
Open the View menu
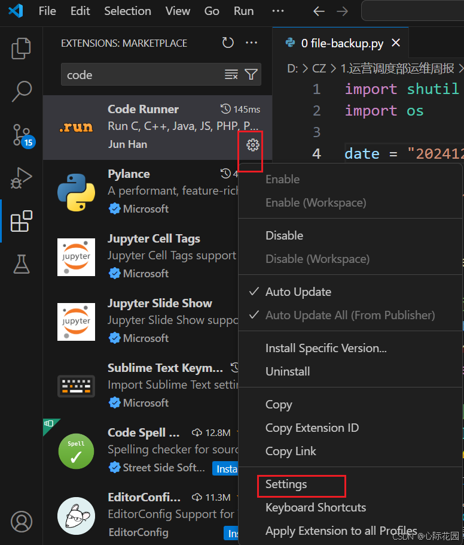178,11
